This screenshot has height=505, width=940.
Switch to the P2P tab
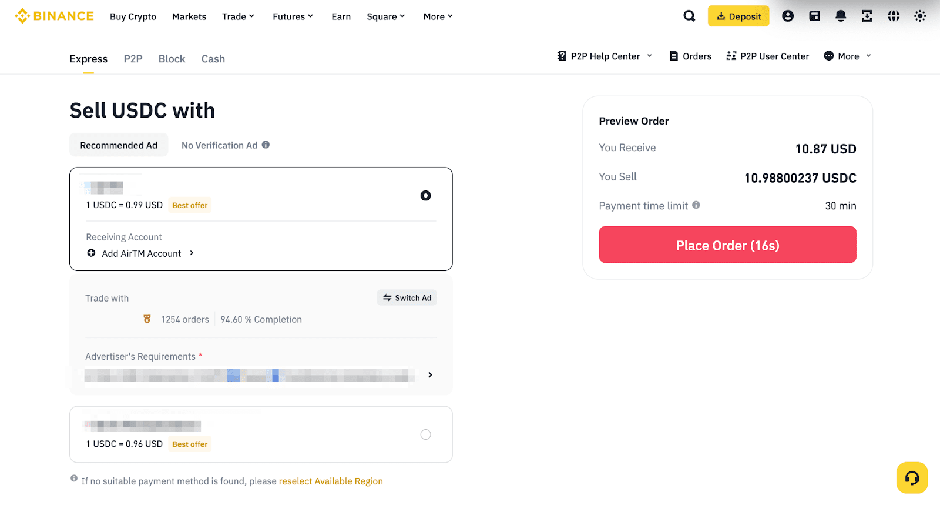click(x=133, y=59)
